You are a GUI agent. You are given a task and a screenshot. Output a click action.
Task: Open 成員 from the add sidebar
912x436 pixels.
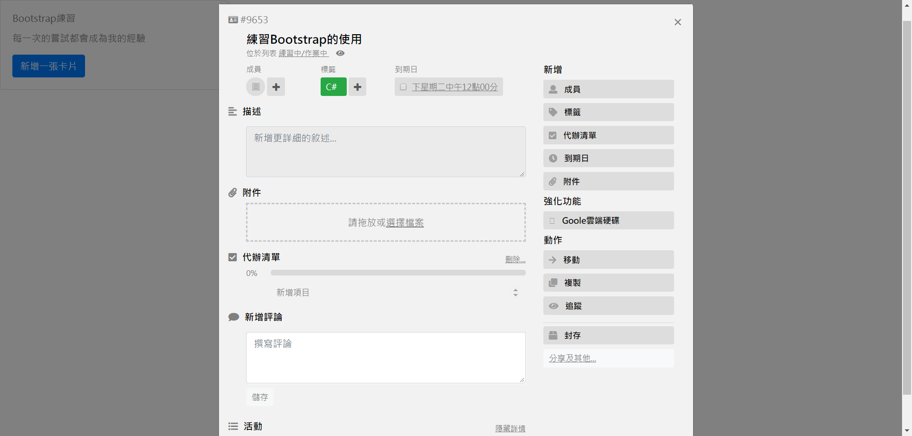pyautogui.click(x=608, y=89)
